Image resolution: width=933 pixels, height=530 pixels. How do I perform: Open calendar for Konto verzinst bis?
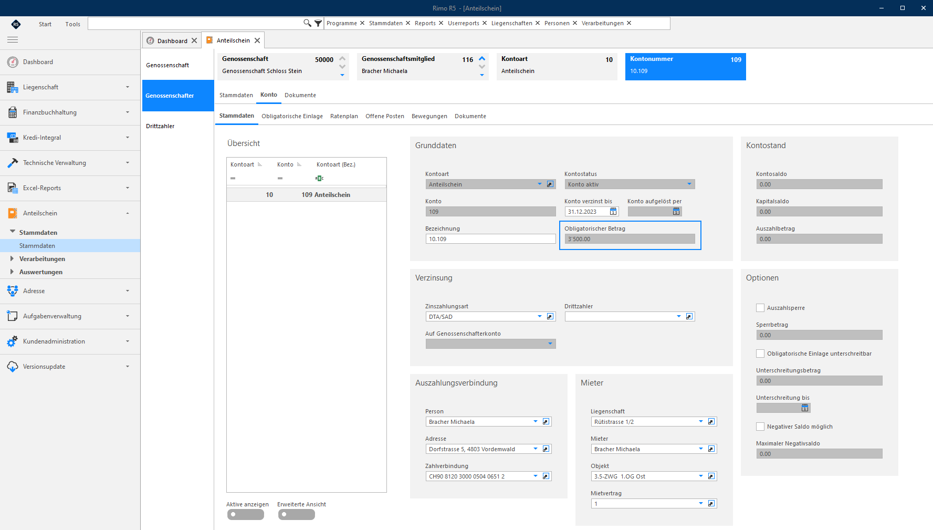click(613, 212)
